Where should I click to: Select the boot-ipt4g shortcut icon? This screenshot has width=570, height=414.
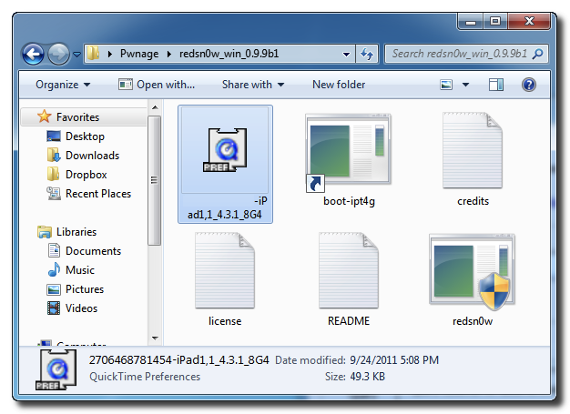[x=348, y=152]
